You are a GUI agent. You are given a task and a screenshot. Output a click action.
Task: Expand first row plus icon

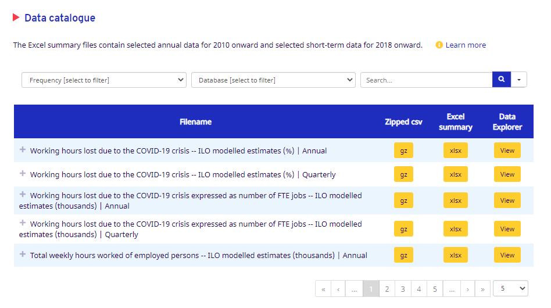click(23, 149)
